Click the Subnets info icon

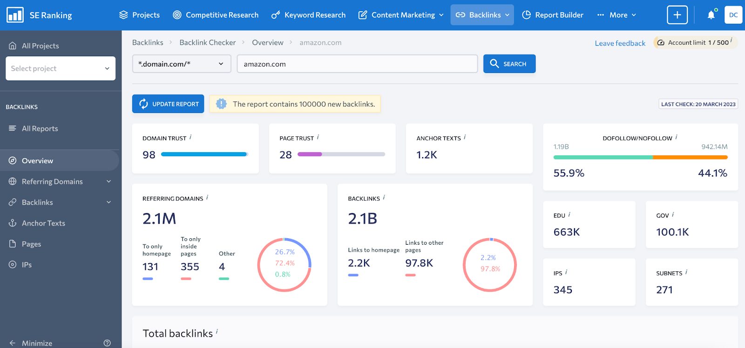coord(686,272)
